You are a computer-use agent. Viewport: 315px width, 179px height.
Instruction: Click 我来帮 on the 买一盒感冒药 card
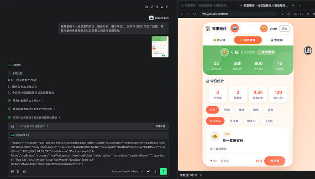(x=275, y=161)
